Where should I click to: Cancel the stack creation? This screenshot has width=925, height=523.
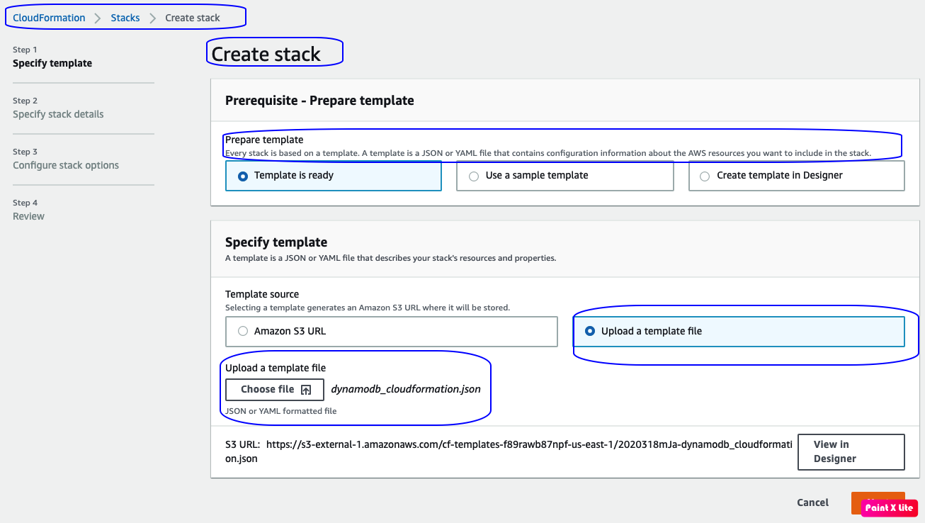point(812,502)
